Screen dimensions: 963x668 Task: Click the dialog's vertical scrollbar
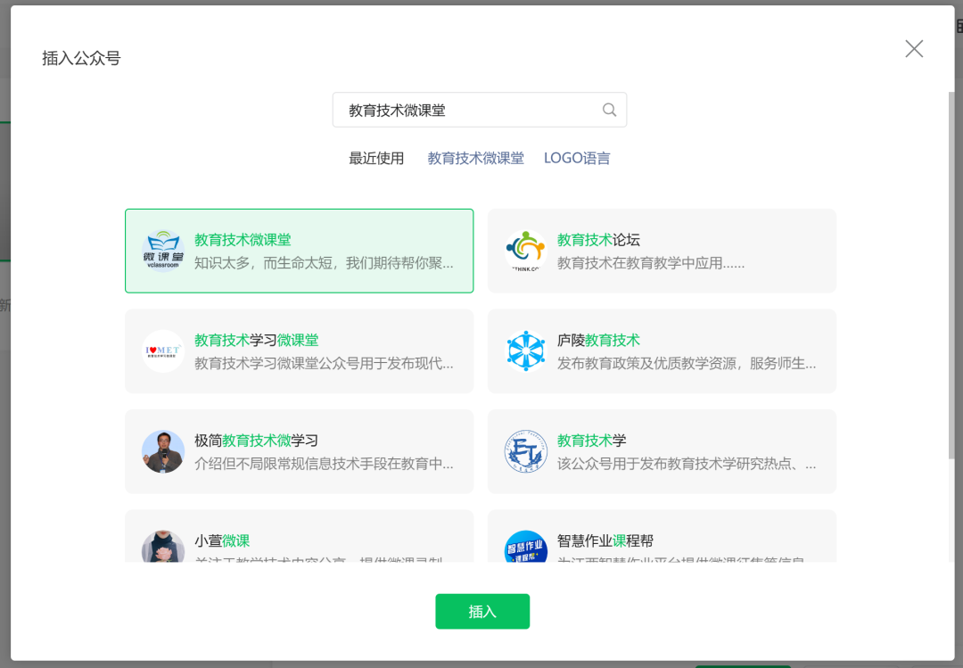[x=951, y=268]
